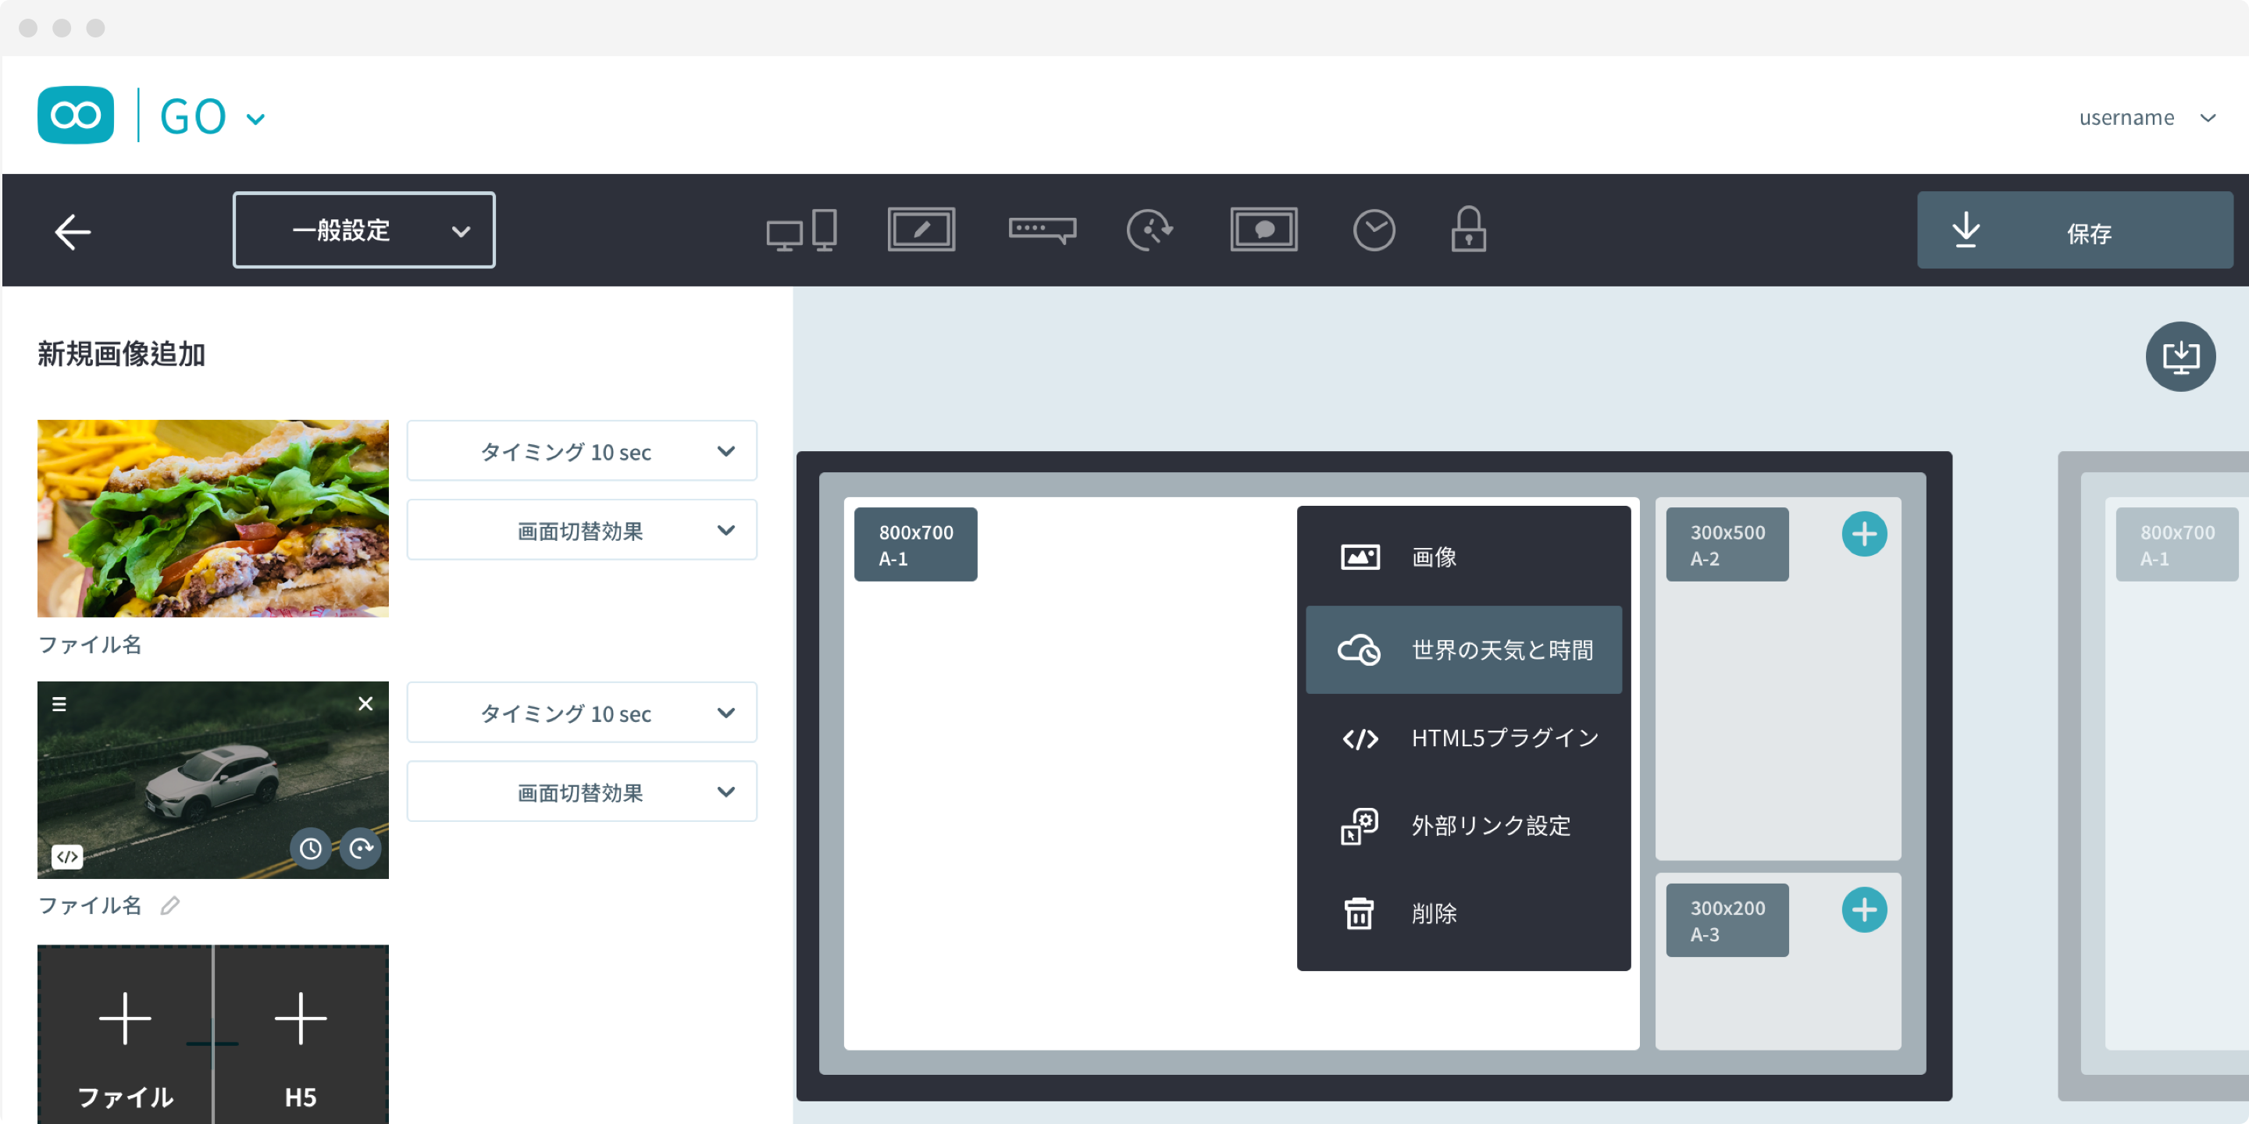Viewport: 2249px width, 1124px height.
Task: Click the padlock icon in toolbar
Action: pos(1468,229)
